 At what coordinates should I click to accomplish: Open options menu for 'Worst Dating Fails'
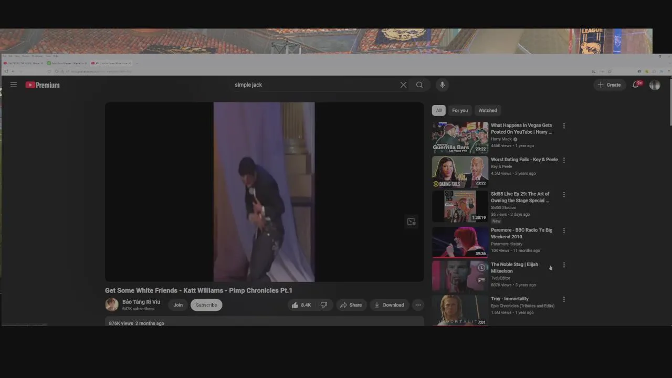[564, 160]
